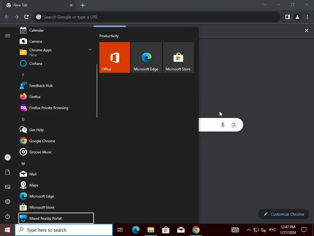Click the muted volume tray icon
Viewport: 314px width, 236px height.
(263, 230)
